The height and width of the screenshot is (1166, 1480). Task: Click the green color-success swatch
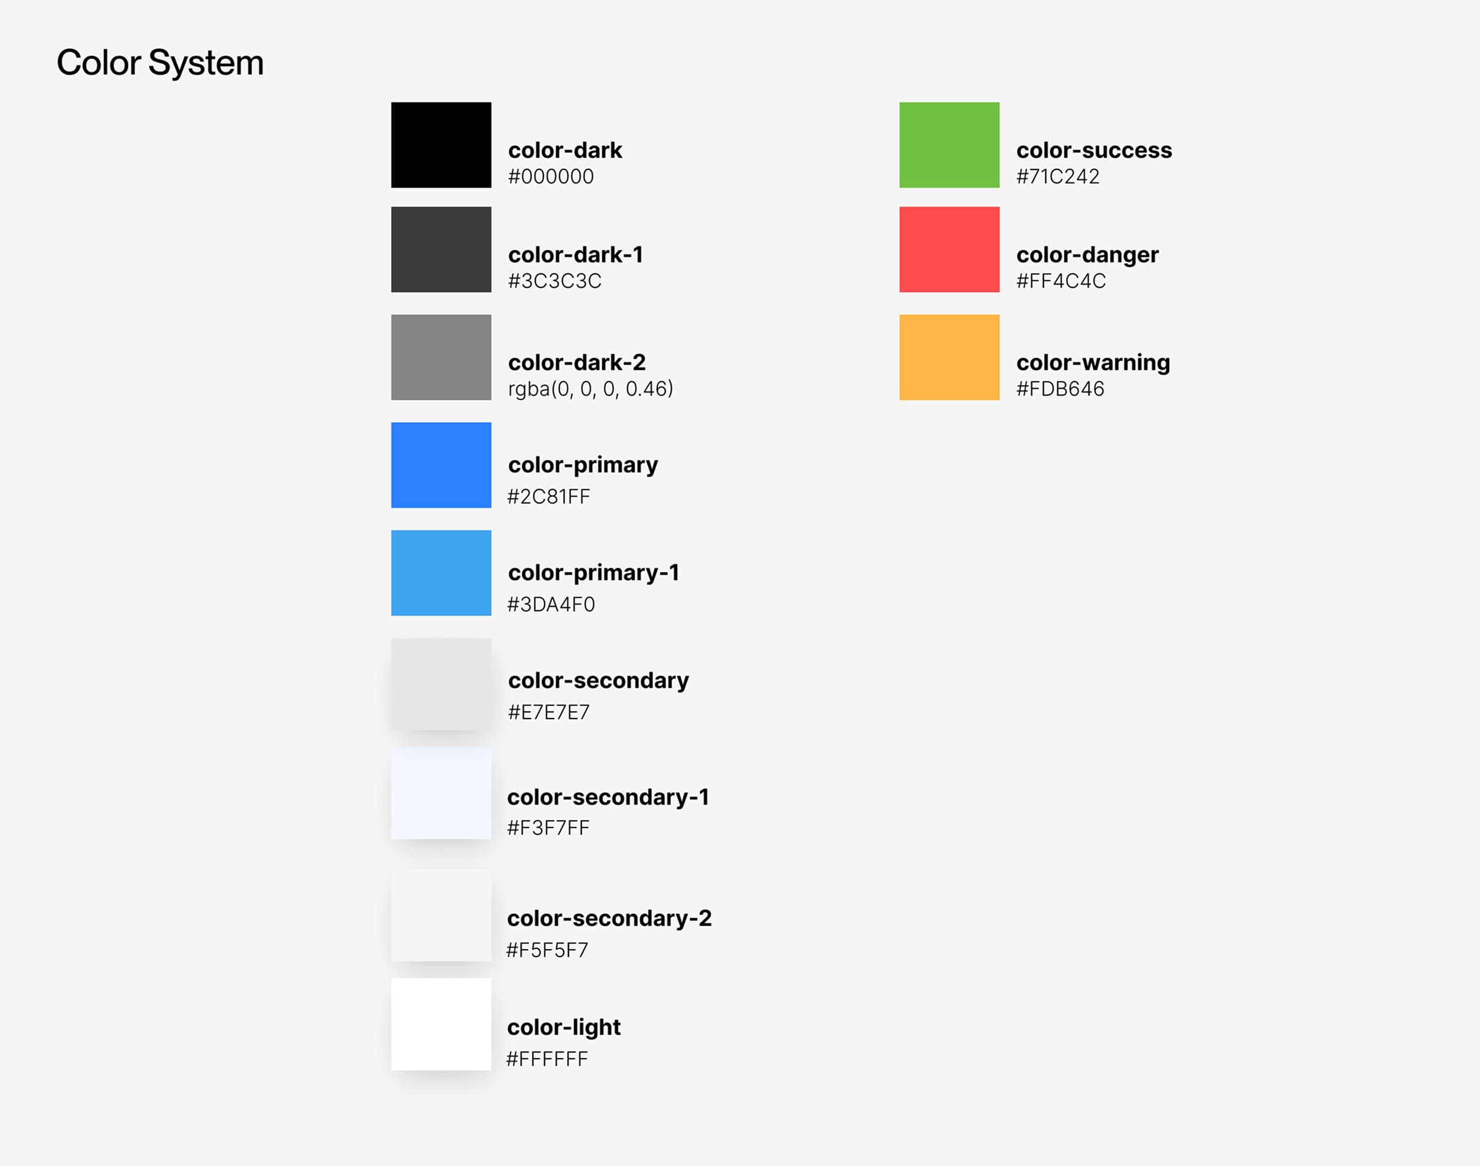(948, 145)
